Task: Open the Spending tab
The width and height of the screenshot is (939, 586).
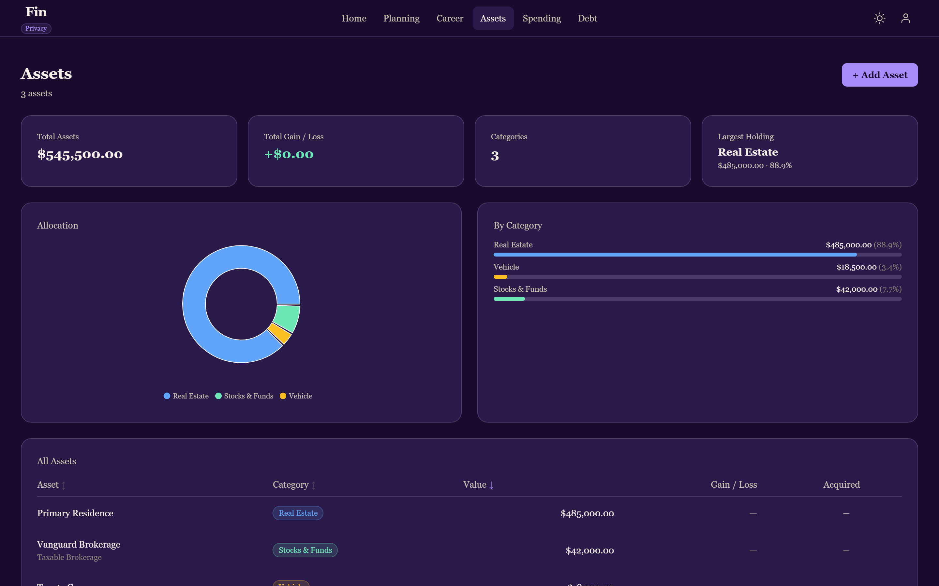Action: [542, 18]
